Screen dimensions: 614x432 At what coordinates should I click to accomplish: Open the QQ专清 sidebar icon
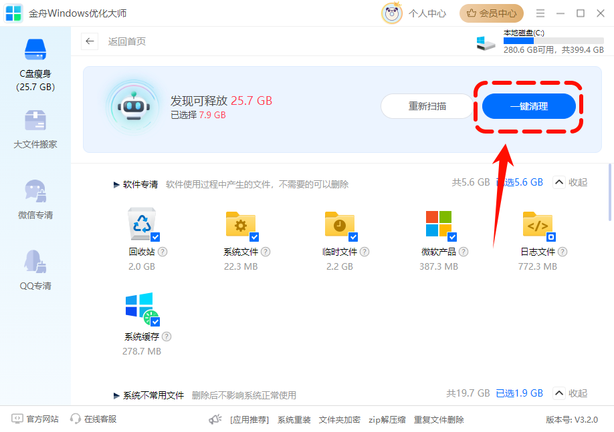(x=35, y=262)
